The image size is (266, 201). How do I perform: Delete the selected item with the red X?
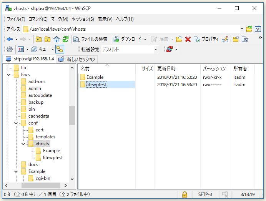pos(188,39)
